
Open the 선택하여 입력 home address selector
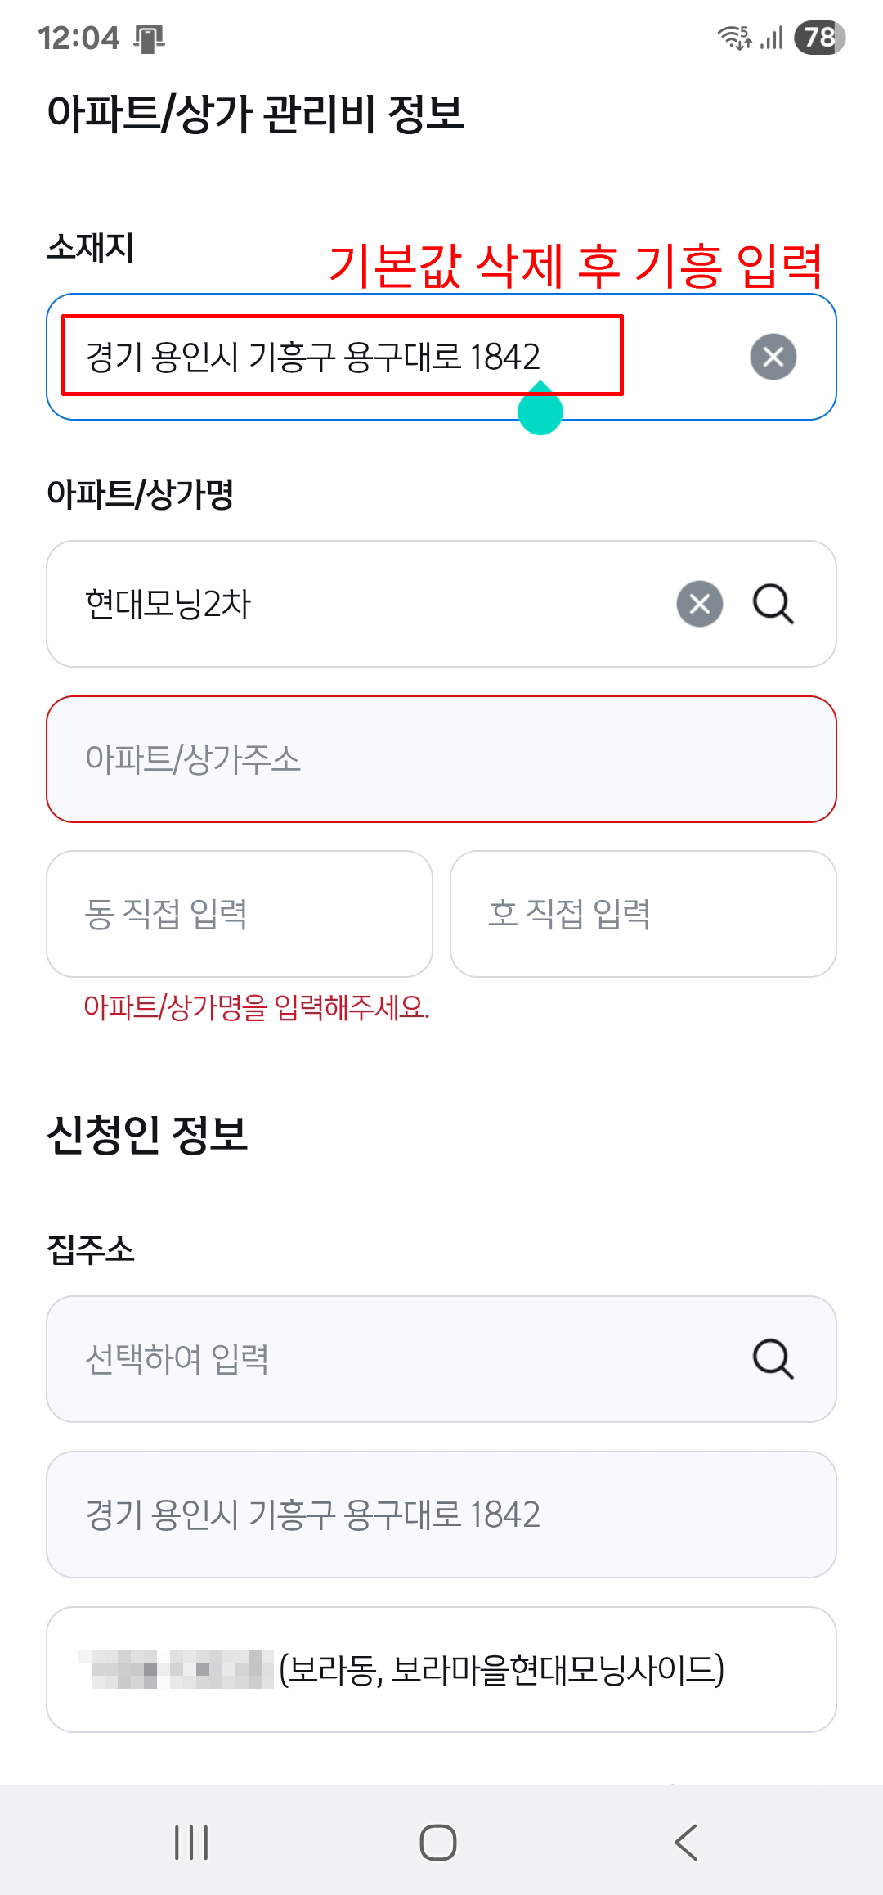pos(392,1359)
